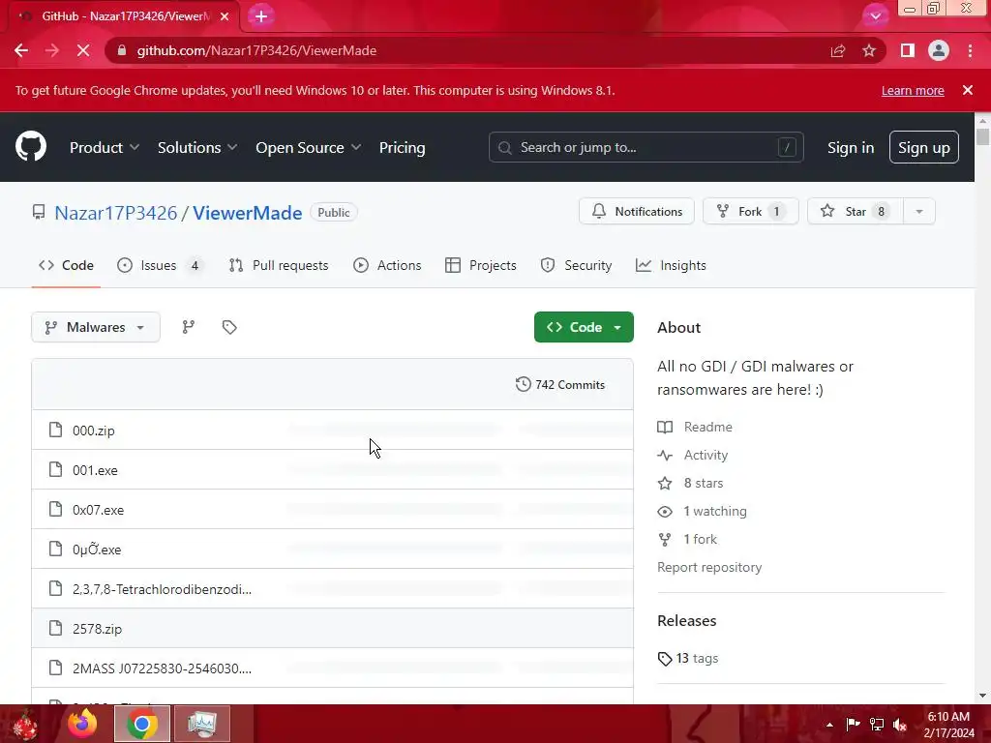The height and width of the screenshot is (743, 991).
Task: Open the 13 tags link
Action: point(688,658)
